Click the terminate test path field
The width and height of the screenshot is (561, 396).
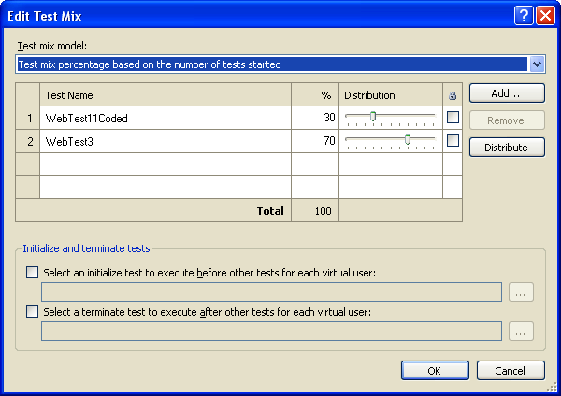click(x=271, y=332)
